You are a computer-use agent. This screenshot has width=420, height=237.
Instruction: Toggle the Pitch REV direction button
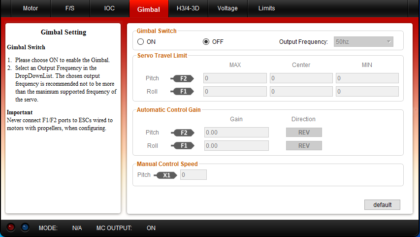[304, 133]
